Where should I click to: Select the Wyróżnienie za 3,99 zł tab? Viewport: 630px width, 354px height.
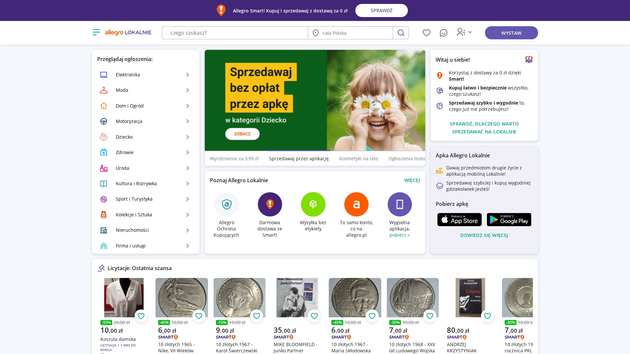tap(234, 159)
